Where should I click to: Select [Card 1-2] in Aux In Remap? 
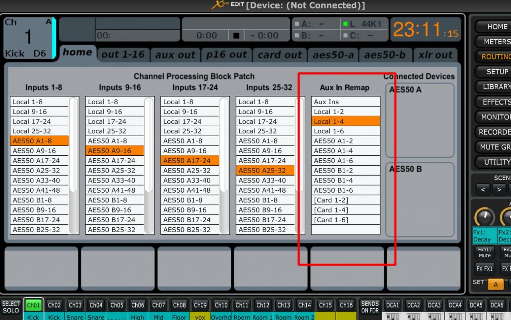[346, 200]
